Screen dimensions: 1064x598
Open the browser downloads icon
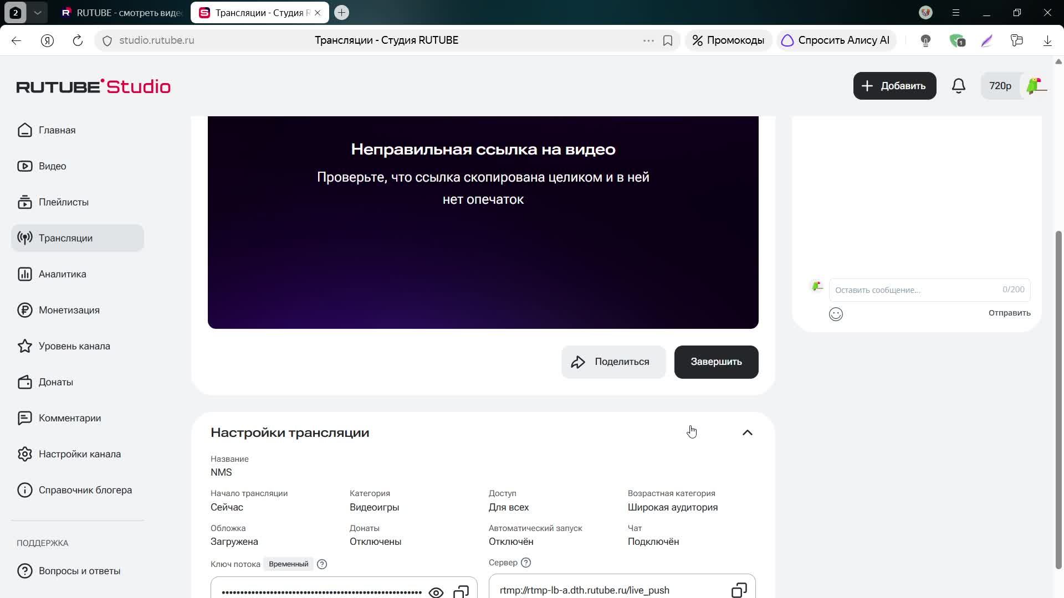click(x=1047, y=40)
